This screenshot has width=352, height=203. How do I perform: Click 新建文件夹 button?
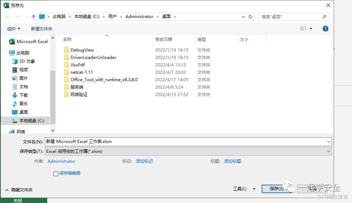coord(42,29)
